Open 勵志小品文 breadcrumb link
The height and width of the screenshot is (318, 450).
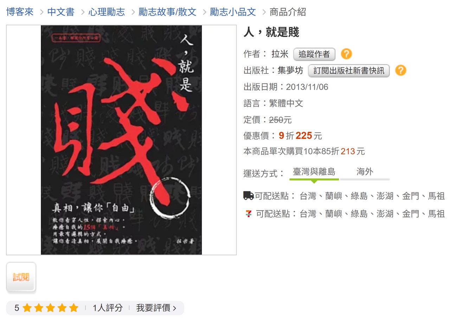click(233, 12)
